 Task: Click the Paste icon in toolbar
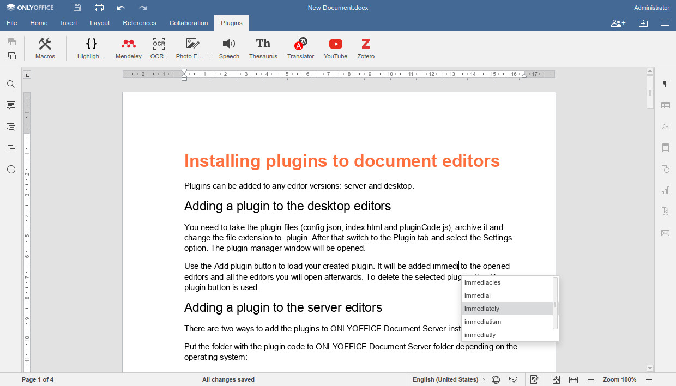coord(12,55)
